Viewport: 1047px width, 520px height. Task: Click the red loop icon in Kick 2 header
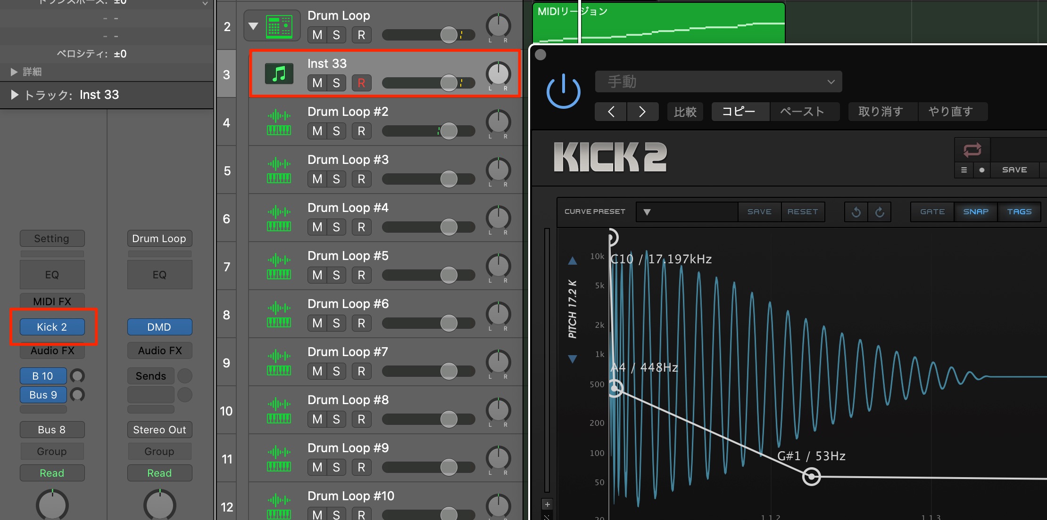[972, 150]
